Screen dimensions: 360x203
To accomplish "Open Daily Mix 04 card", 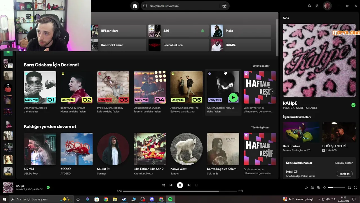I will [x=150, y=92].
